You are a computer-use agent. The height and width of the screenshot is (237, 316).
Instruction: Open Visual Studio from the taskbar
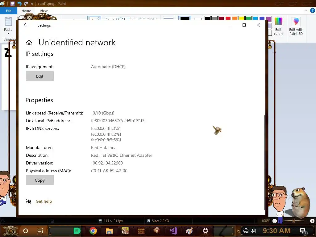(x=173, y=231)
